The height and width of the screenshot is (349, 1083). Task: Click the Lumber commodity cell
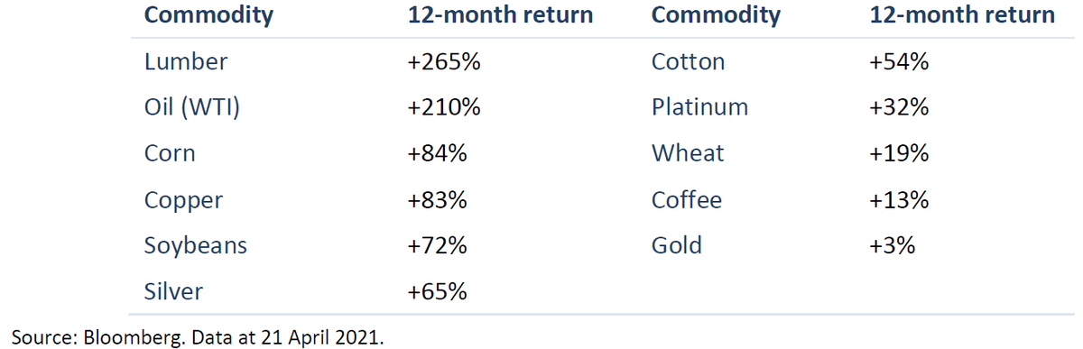point(186,61)
